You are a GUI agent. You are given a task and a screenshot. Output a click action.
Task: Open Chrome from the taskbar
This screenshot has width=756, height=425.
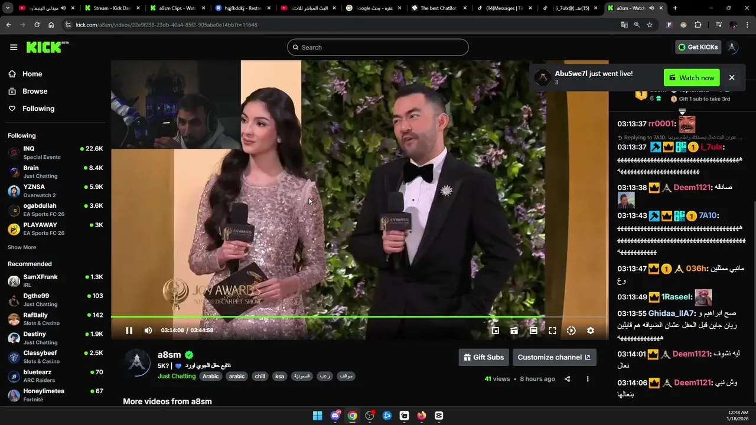click(x=352, y=416)
